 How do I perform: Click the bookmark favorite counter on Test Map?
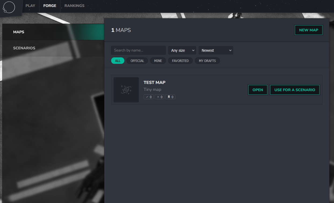tap(170, 97)
